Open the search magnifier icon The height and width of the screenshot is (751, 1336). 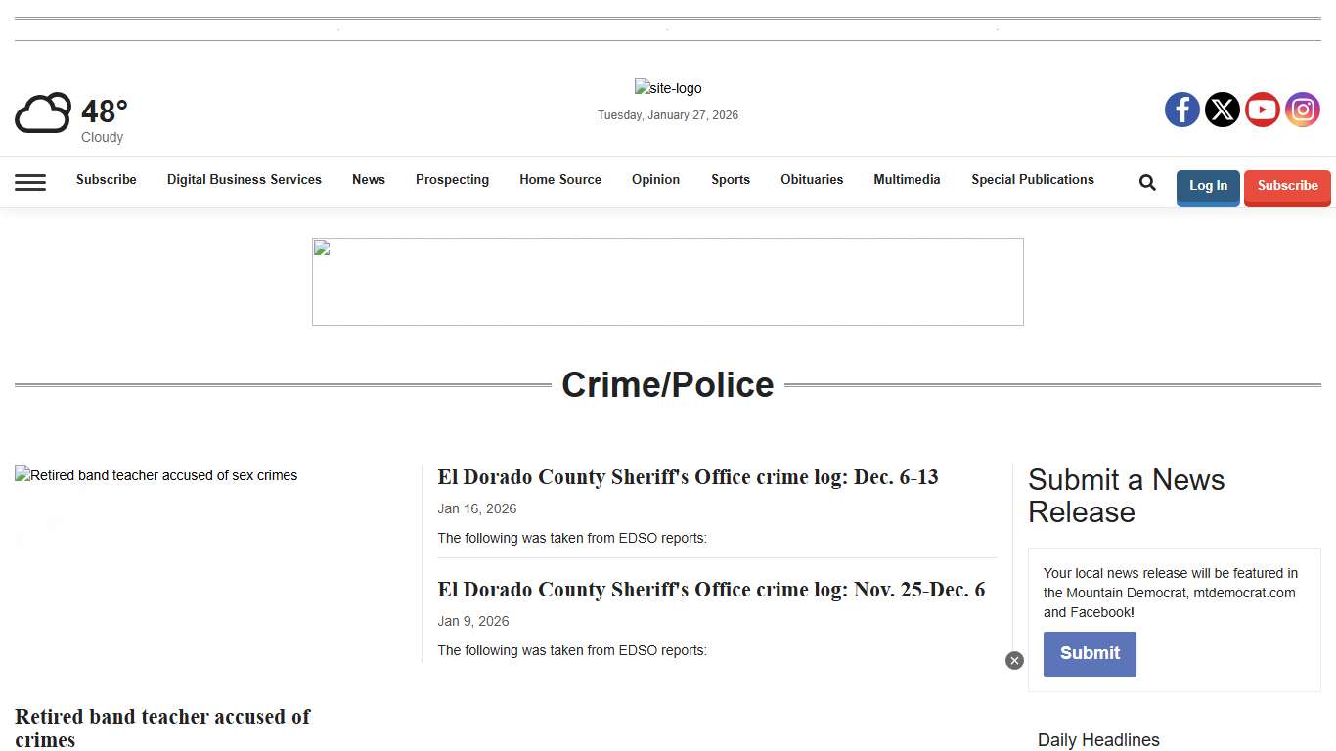tap(1146, 181)
